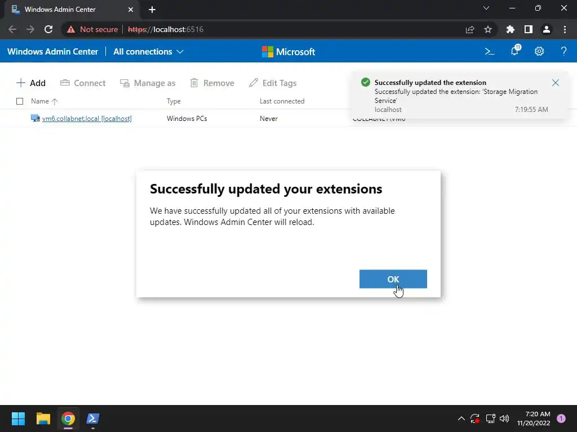Toggle the Chrome side panel

point(529,29)
